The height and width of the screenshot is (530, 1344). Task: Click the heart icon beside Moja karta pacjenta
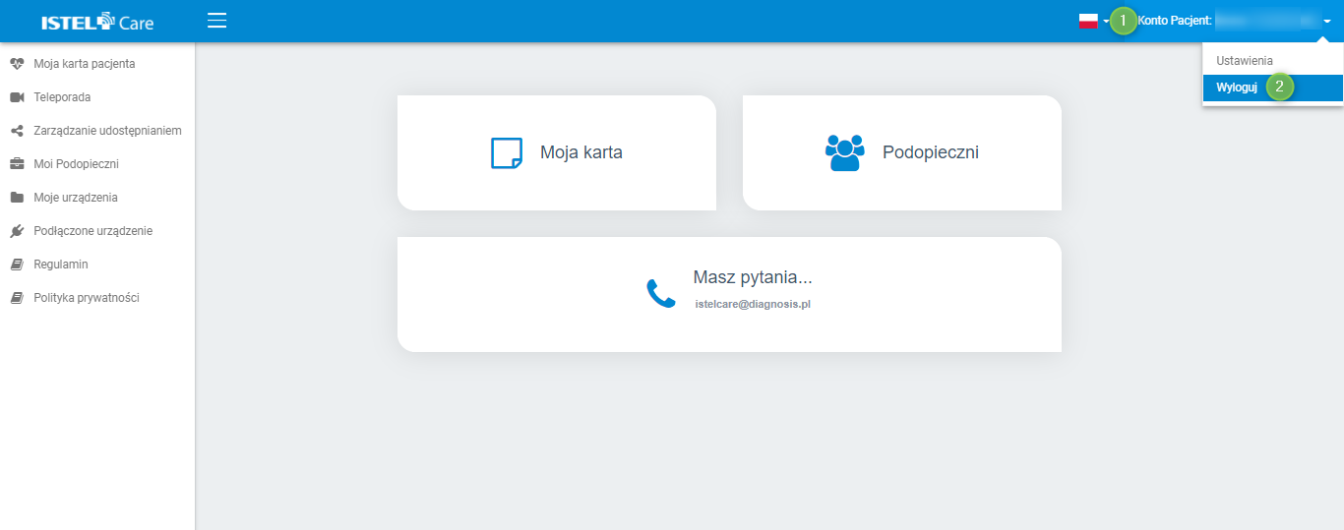[16, 64]
